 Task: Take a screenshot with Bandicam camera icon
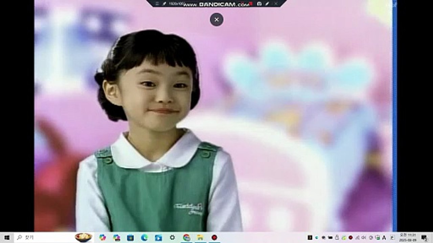pyautogui.click(x=259, y=4)
